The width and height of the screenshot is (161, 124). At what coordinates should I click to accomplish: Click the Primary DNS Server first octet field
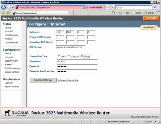click(x=60, y=37)
